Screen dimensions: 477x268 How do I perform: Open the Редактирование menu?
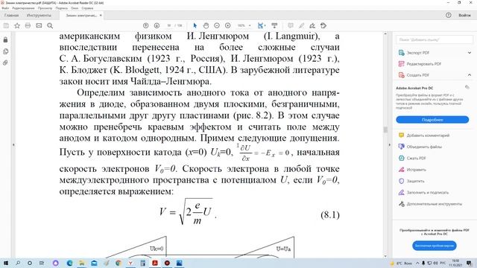click(x=23, y=8)
